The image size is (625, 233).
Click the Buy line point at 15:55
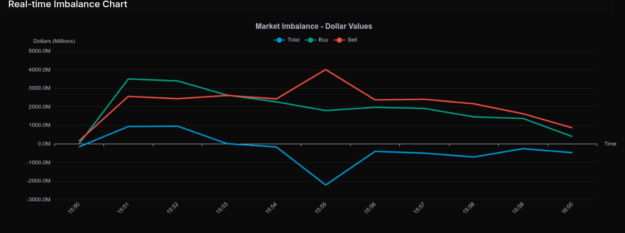click(326, 110)
